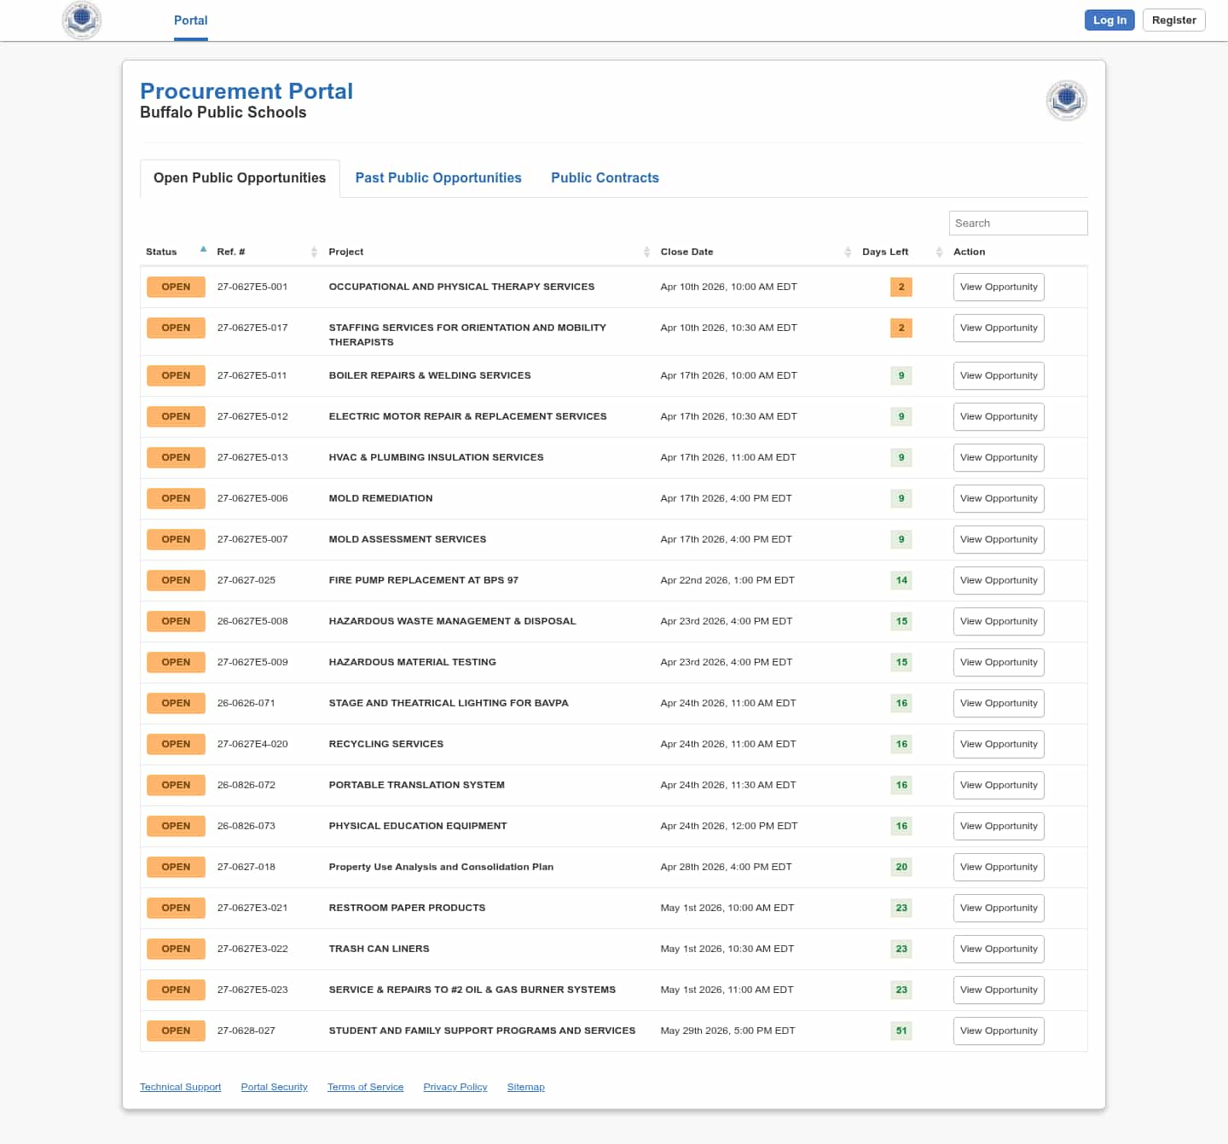Sort table by Status column arrow
The height and width of the screenshot is (1144, 1228).
(203, 250)
